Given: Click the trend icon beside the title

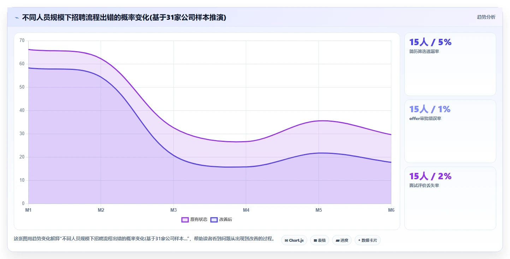Looking at the screenshot, I should (x=17, y=18).
